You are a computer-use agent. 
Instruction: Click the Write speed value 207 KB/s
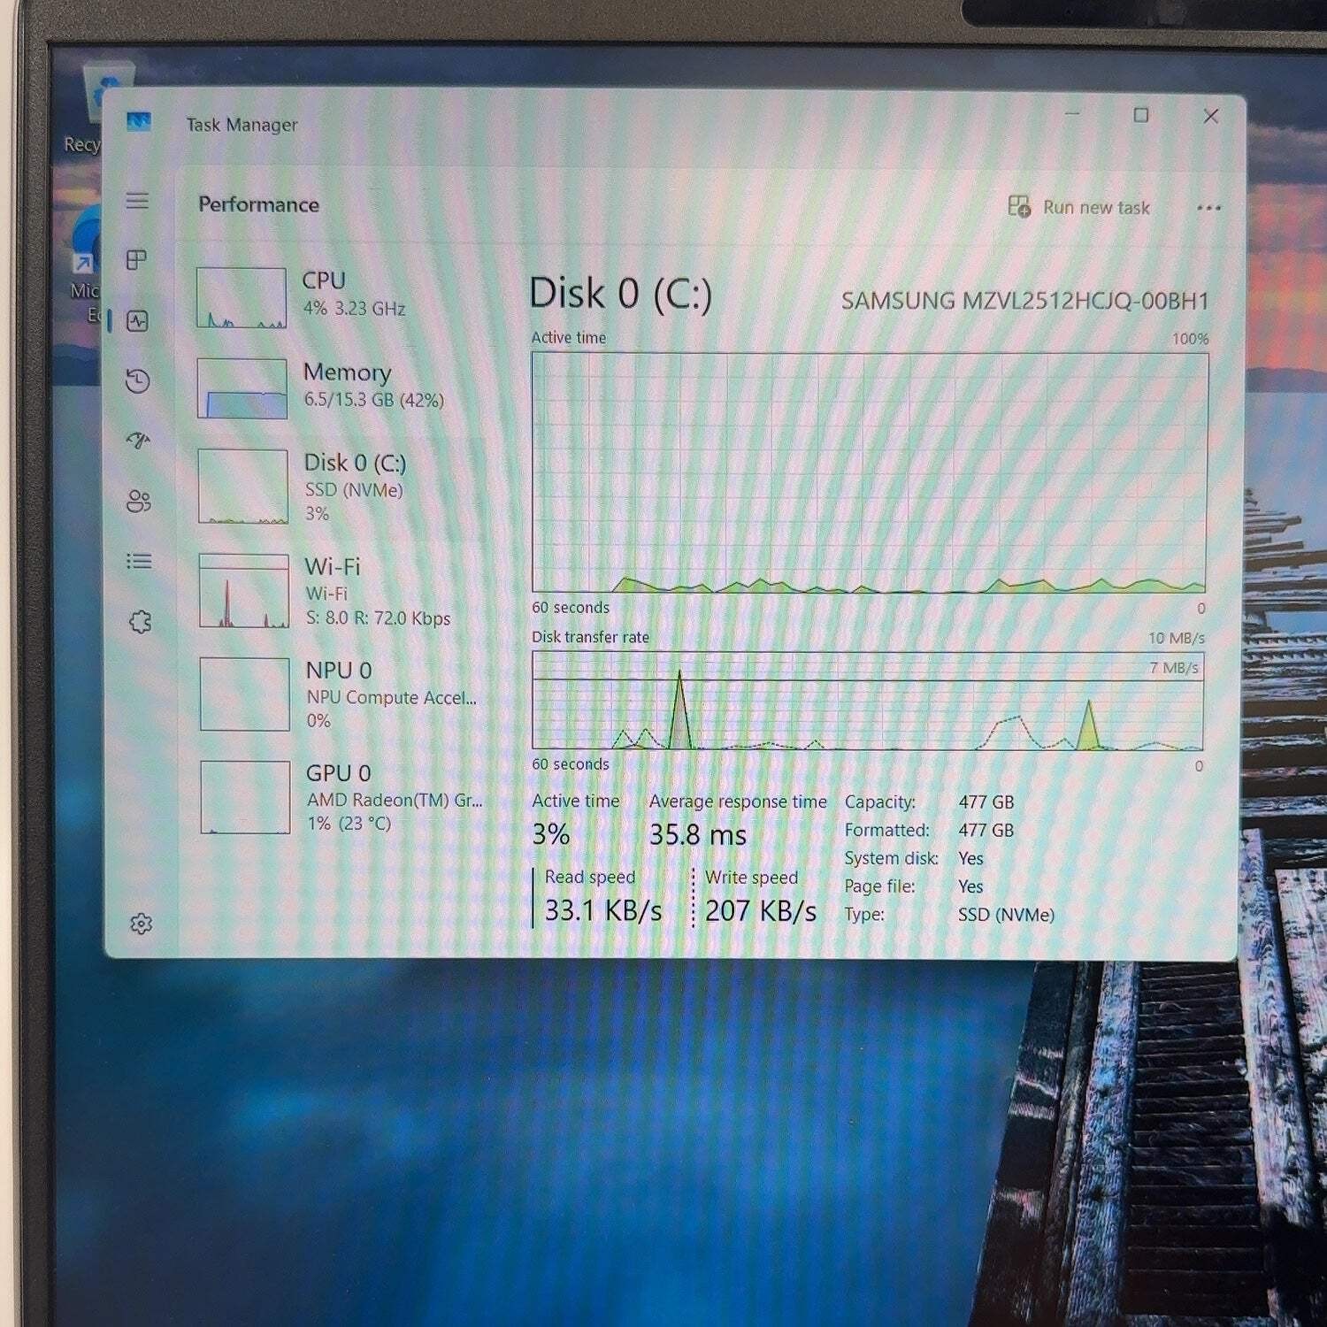(x=761, y=910)
